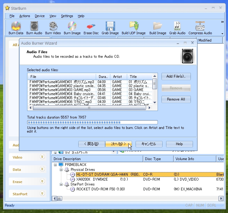Image resolution: width=228 pixels, height=213 pixels.
Task: Click the Drive Description column header
Action: pos(97,159)
